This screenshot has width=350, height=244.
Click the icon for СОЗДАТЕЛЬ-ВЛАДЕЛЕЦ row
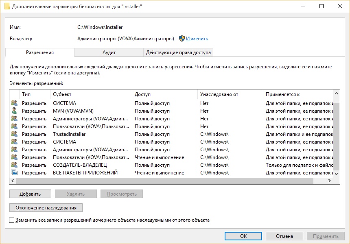[14, 165]
